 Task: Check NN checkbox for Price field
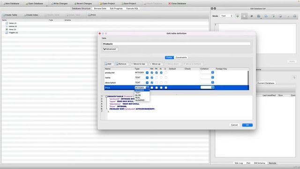coord(152,88)
